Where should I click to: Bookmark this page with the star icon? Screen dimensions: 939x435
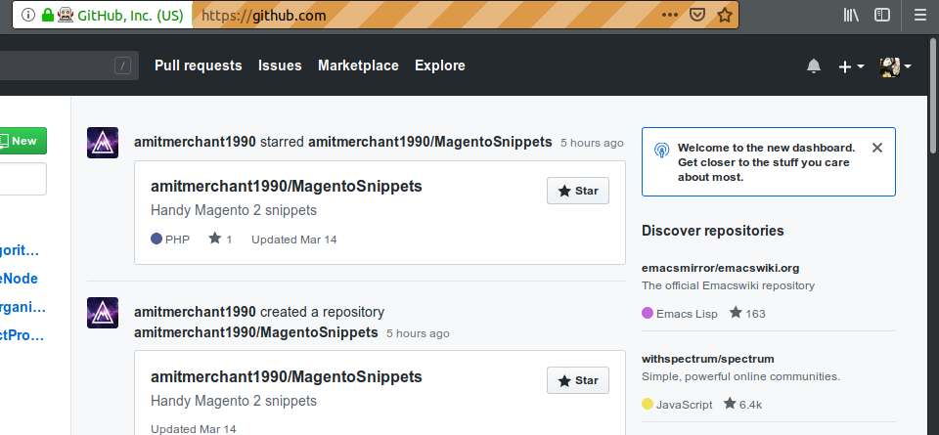click(x=725, y=15)
